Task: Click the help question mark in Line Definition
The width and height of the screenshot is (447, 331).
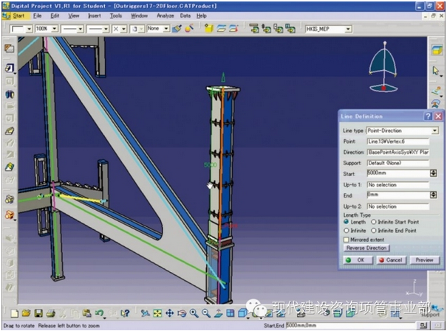Action: 428,116
